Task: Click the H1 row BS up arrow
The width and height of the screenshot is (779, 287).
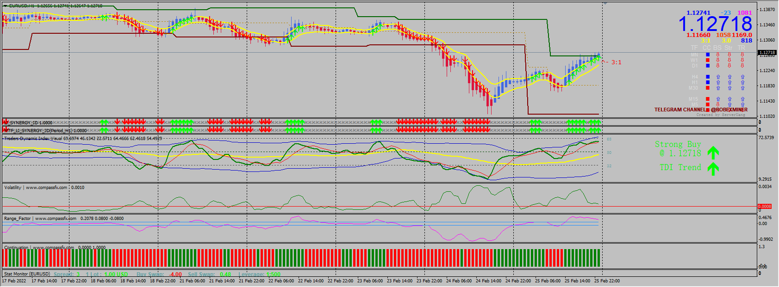Action: (718, 82)
